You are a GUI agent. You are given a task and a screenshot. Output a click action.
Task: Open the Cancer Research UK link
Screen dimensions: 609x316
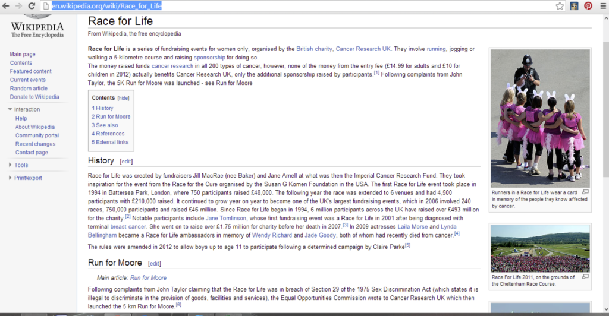[363, 49]
